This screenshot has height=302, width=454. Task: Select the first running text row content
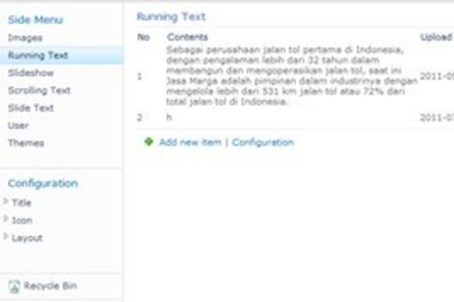[291, 75]
